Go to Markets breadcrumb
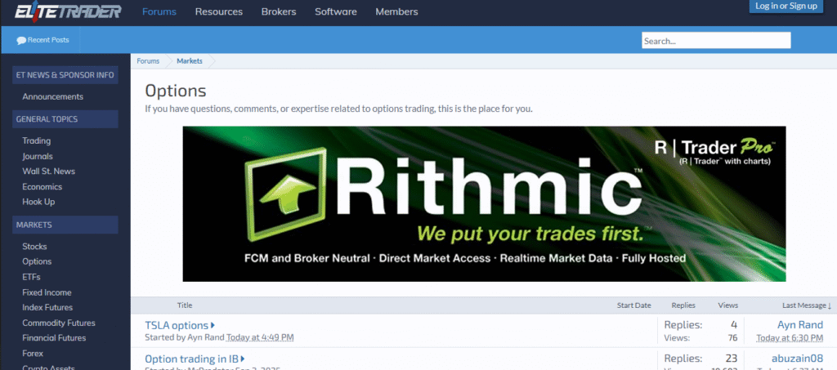Image resolution: width=837 pixels, height=370 pixels. point(190,61)
